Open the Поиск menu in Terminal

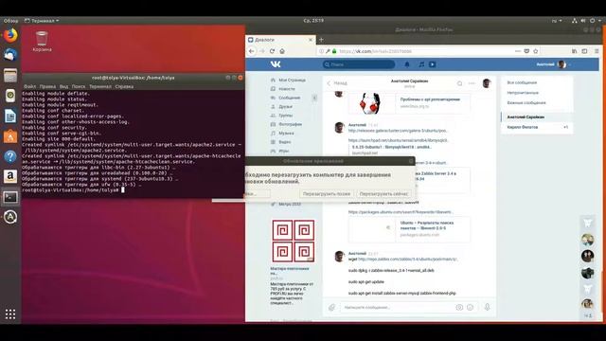point(79,86)
